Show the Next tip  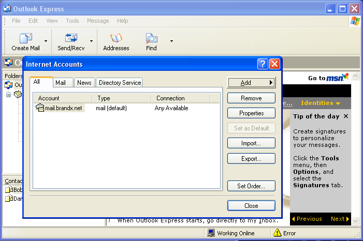tap(340, 219)
